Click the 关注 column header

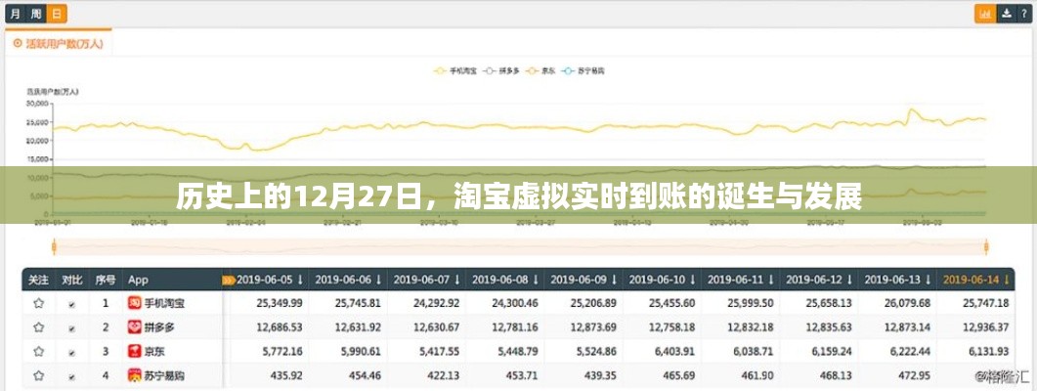point(38,280)
